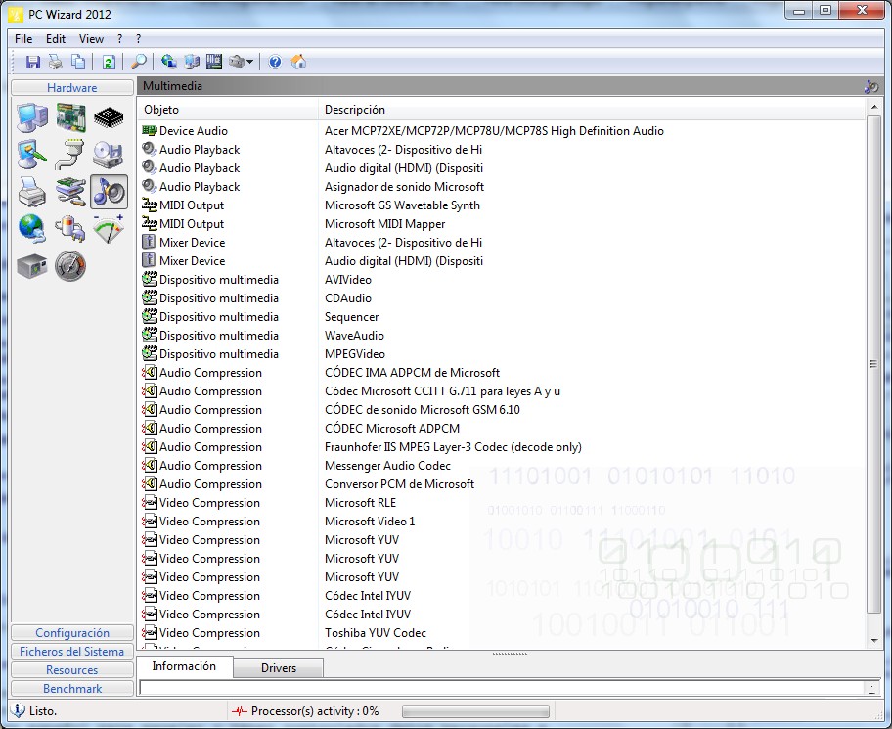Select the Network globe icon in the sidebar
The width and height of the screenshot is (892, 729).
coord(32,228)
